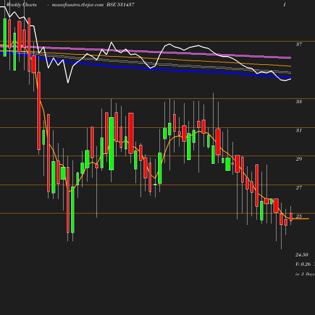The height and width of the screenshot is (315, 315).
Task: Click the price axis label 37
Action: (299, 44)
